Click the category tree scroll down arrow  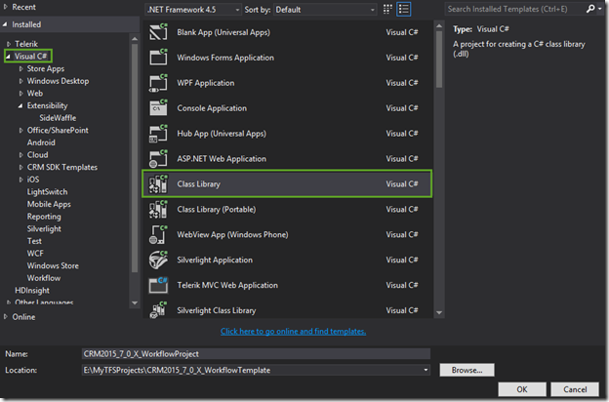click(135, 302)
